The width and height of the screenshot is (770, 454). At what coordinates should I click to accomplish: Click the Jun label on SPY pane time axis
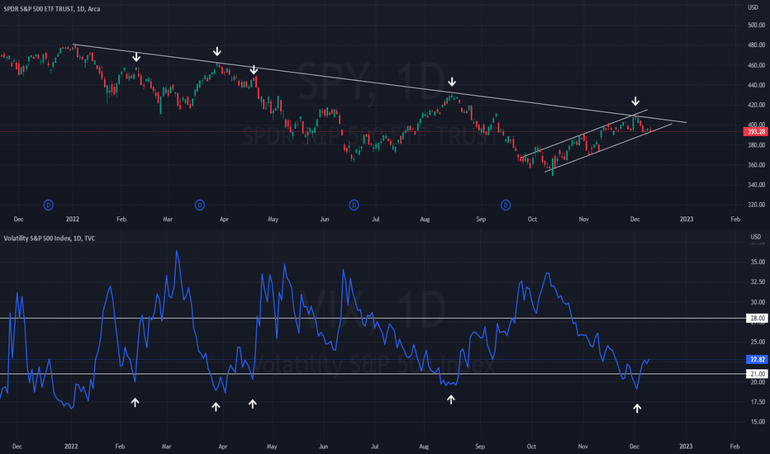[324, 219]
